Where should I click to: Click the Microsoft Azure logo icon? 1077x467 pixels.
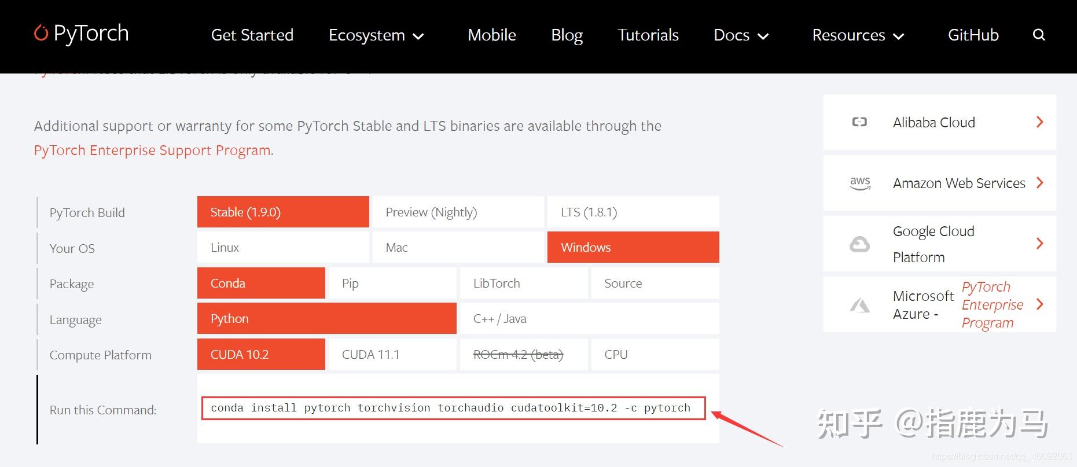coord(859,304)
